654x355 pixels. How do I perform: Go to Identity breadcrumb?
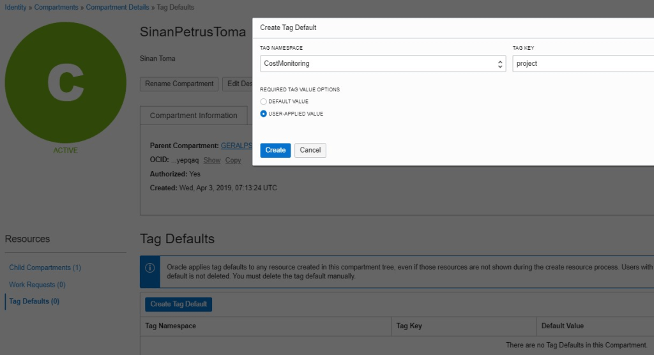click(16, 7)
